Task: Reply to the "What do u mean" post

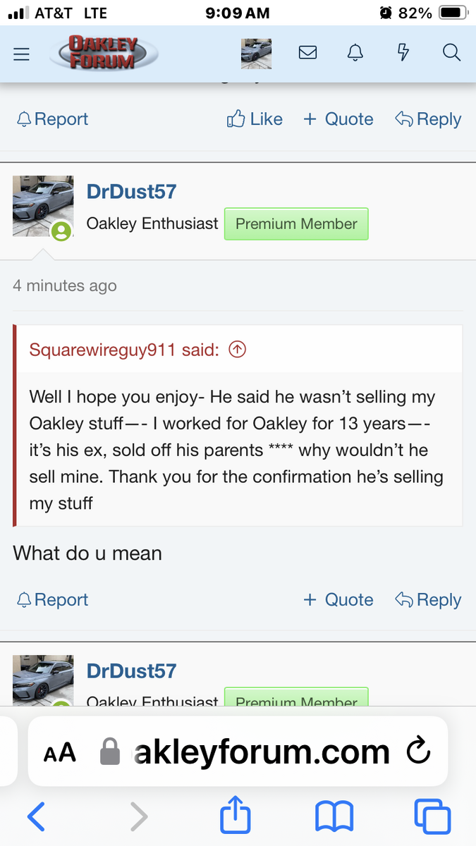Action: tap(428, 600)
